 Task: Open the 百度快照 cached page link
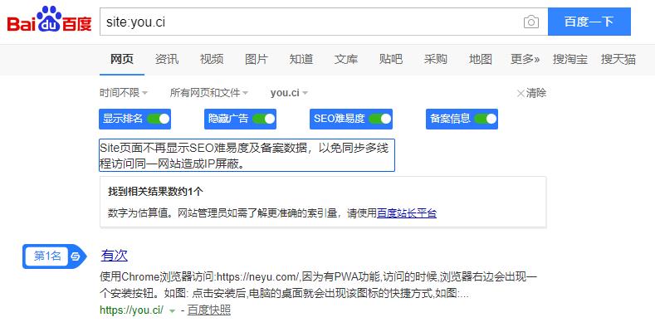click(209, 310)
